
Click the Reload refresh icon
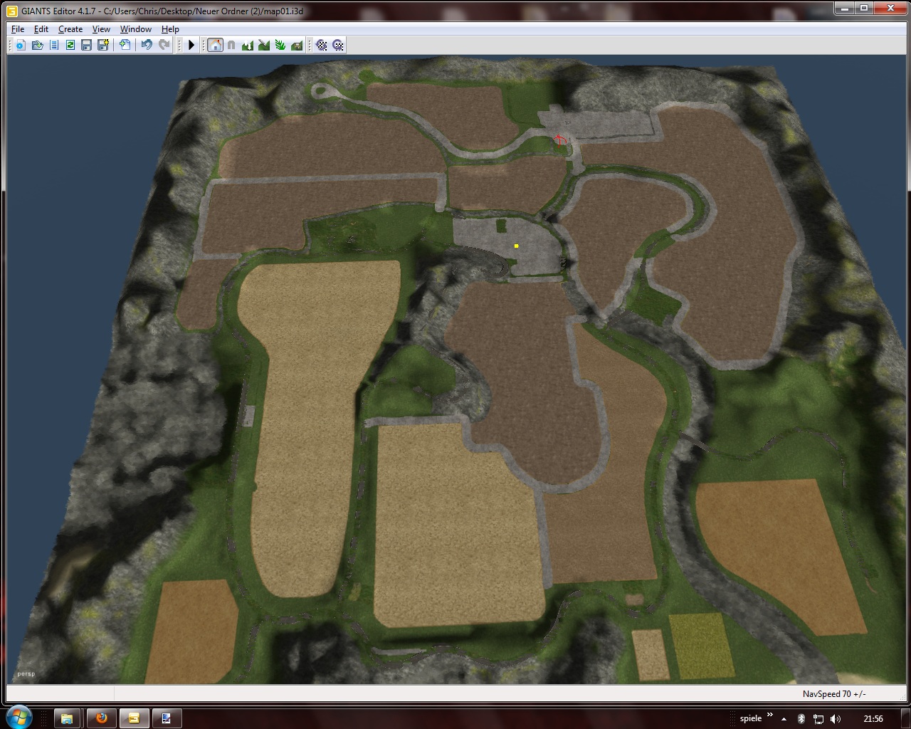pyautogui.click(x=70, y=45)
